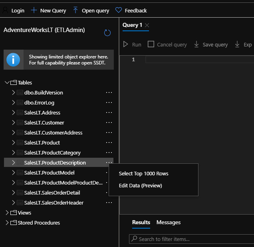254x247 pixels.
Task: Expand the SalesLT.Address table node
Action: (14, 112)
